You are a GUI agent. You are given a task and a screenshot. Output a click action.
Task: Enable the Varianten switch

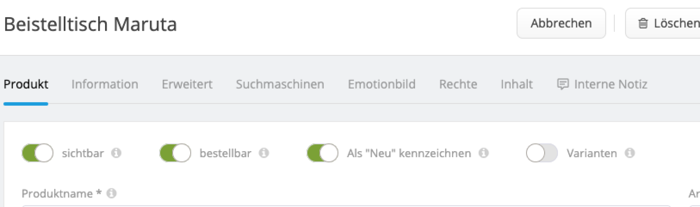541,153
